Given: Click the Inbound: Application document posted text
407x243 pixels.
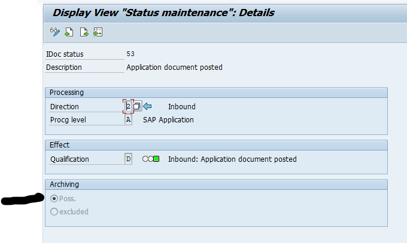Looking at the screenshot, I should tap(232, 159).
